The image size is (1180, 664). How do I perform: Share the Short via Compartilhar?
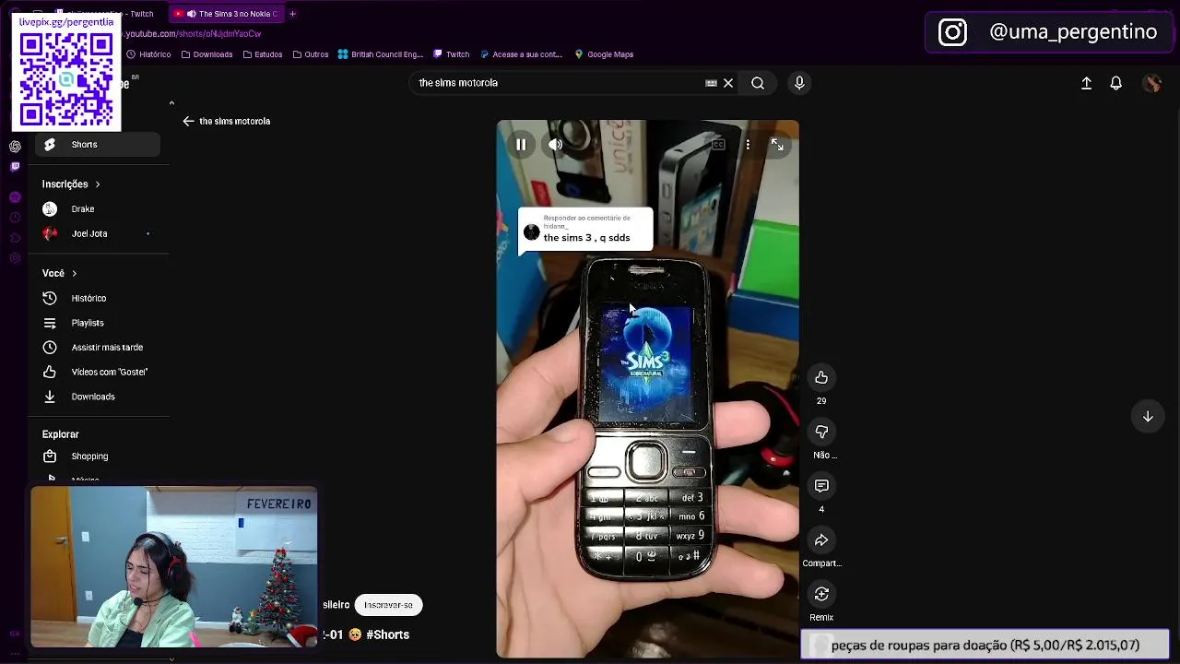[x=821, y=540]
